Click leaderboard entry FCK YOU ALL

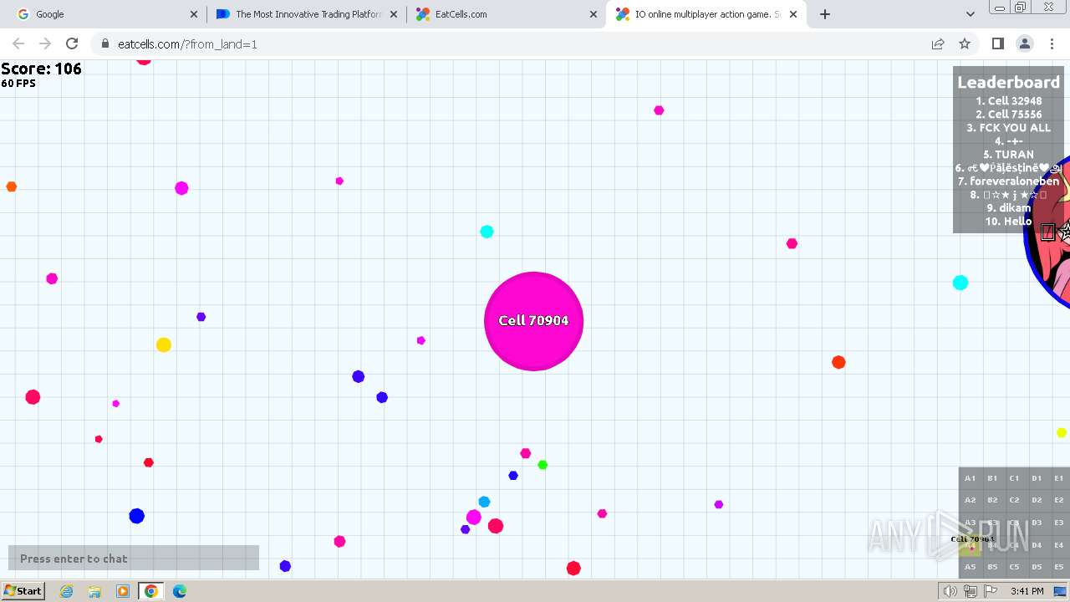click(x=1008, y=128)
